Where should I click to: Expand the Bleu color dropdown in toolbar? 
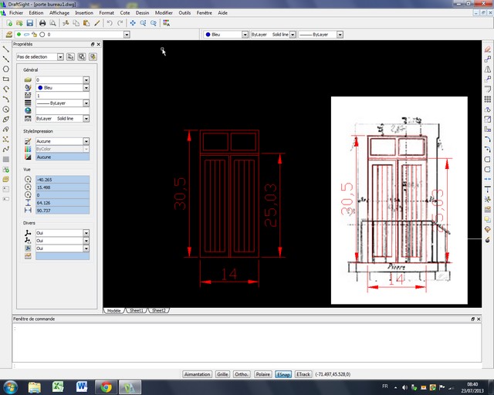(244, 35)
